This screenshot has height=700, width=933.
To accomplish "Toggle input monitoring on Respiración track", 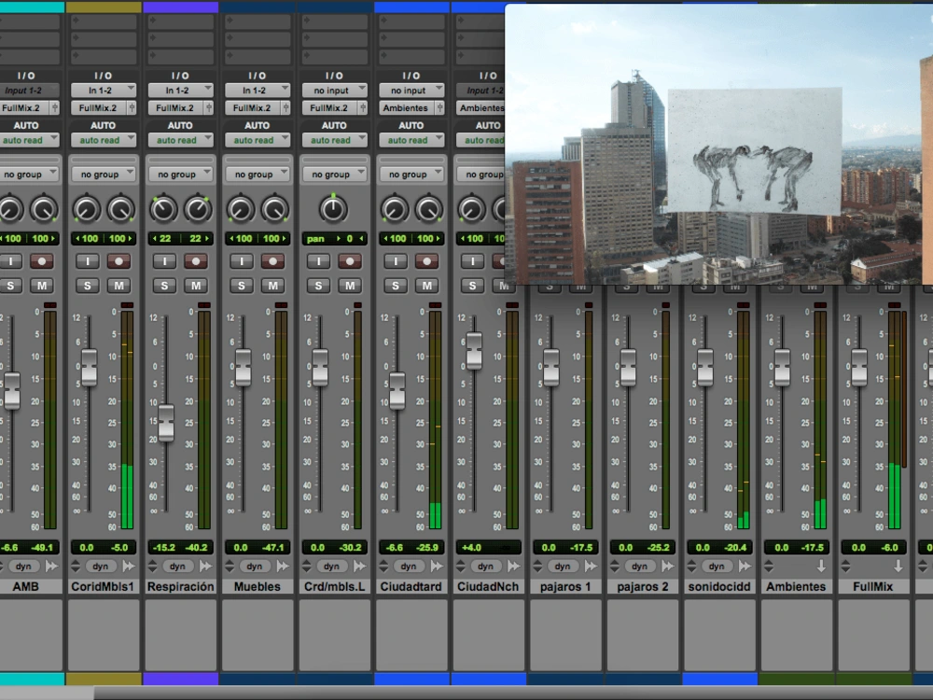I will point(165,261).
